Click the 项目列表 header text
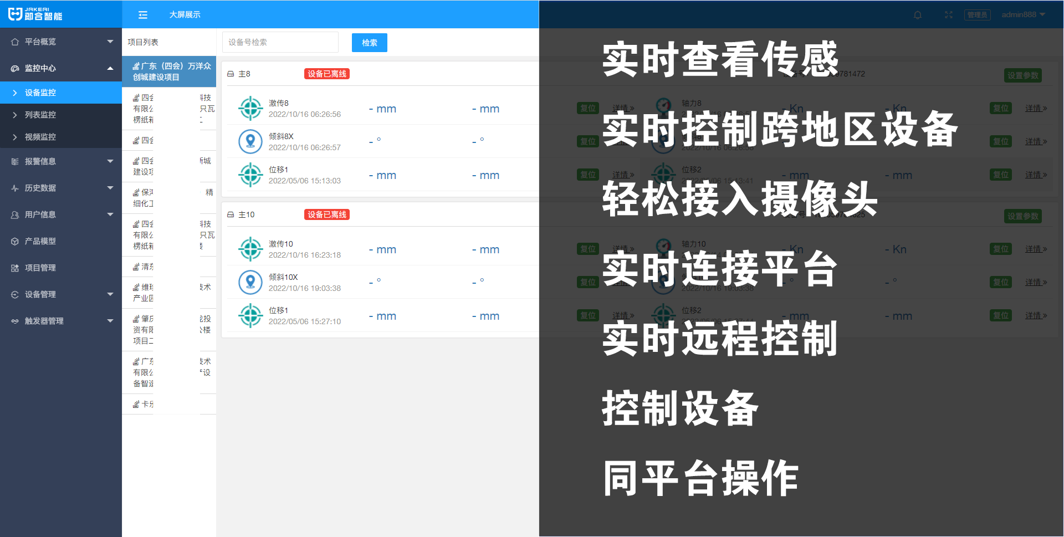 (143, 42)
